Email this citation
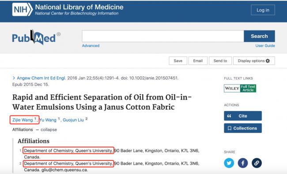This screenshot has height=174, width=287. tap(198, 61)
